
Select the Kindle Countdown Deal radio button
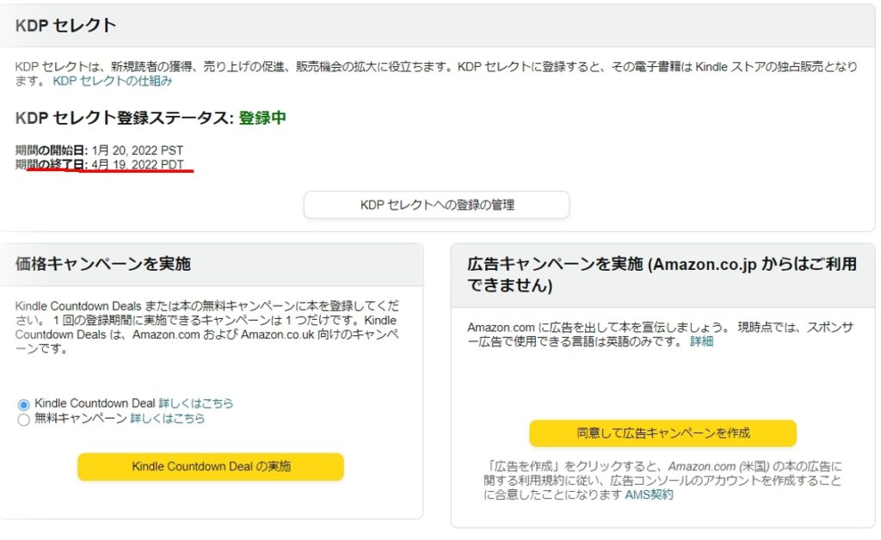pyautogui.click(x=24, y=404)
